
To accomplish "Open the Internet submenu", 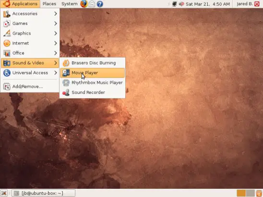I will click(30, 43).
